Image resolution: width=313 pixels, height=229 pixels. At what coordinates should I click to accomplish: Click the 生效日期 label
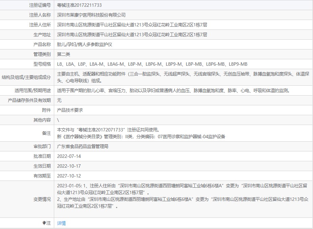click(42, 166)
